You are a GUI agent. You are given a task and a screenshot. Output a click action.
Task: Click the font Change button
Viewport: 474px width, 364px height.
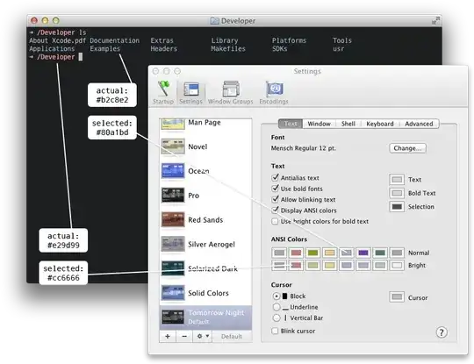[407, 148]
